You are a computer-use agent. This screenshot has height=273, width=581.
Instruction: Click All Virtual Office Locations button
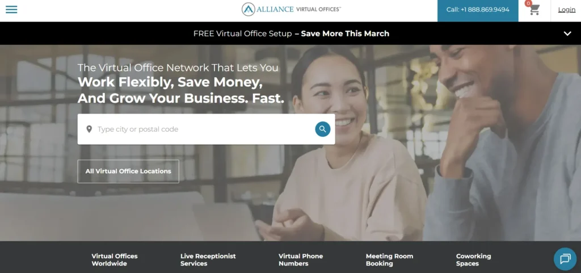(x=128, y=171)
